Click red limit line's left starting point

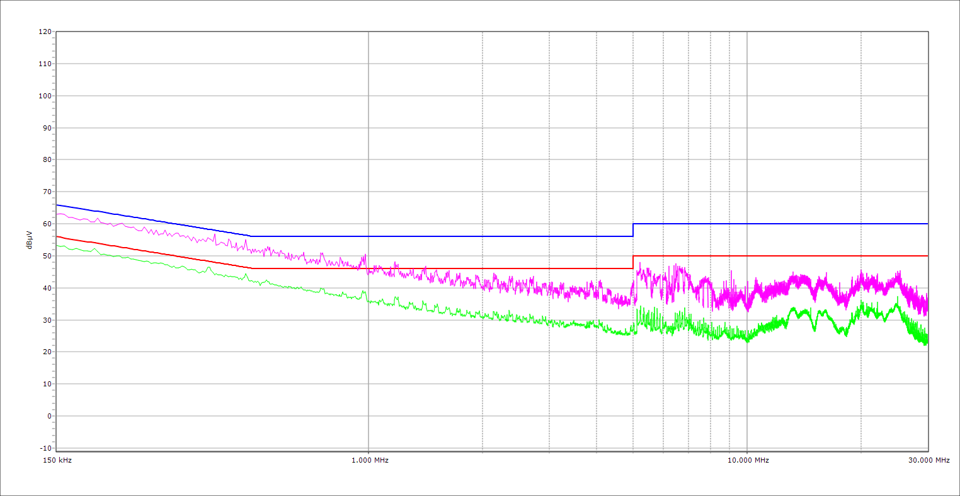point(57,236)
